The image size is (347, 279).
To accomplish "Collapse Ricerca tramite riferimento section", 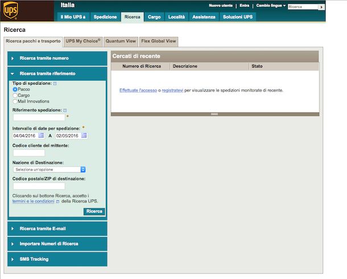I will (x=57, y=74).
